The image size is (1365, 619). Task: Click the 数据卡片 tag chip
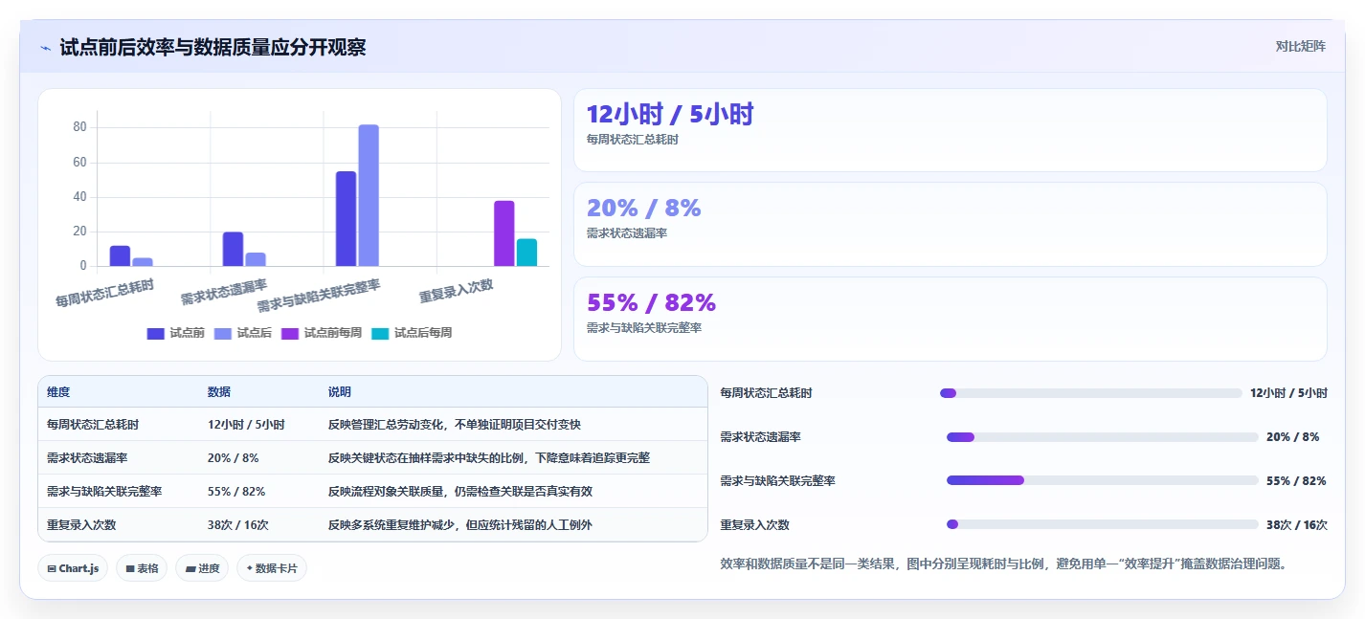coord(272,568)
